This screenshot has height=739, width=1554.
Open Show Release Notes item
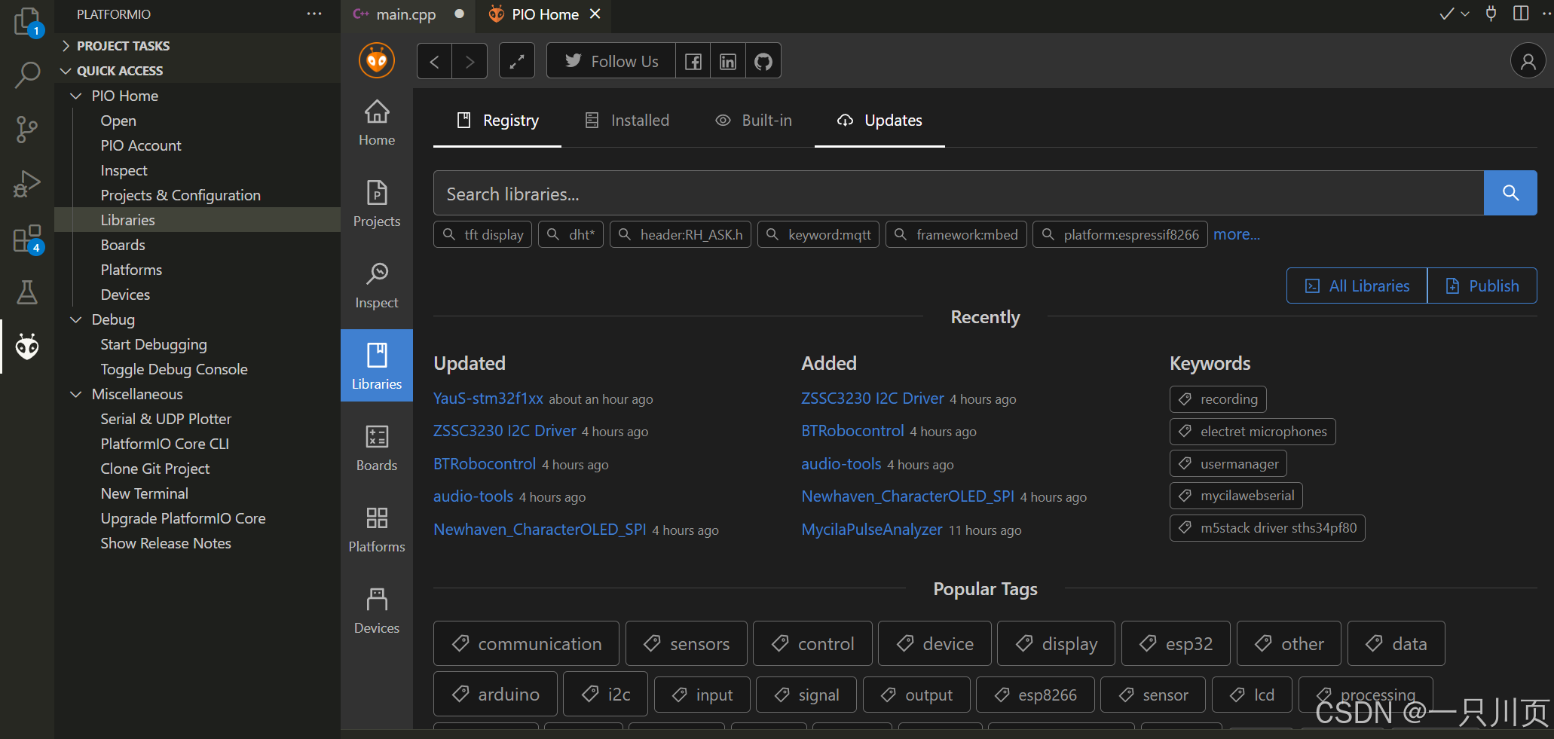click(x=166, y=543)
